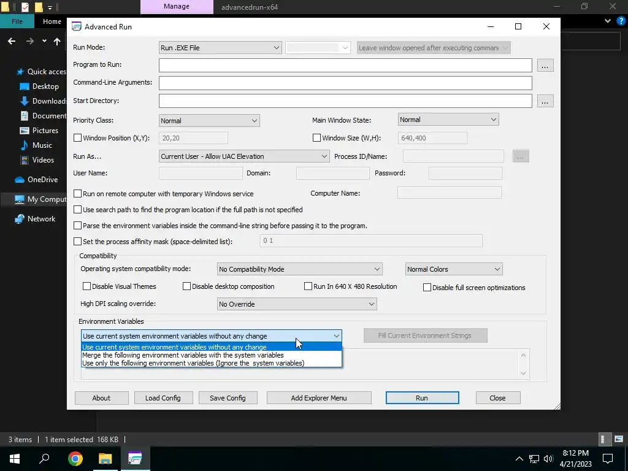Viewport: 628px width, 471px height.
Task: Show hidden system tray icons
Action: pyautogui.click(x=519, y=459)
